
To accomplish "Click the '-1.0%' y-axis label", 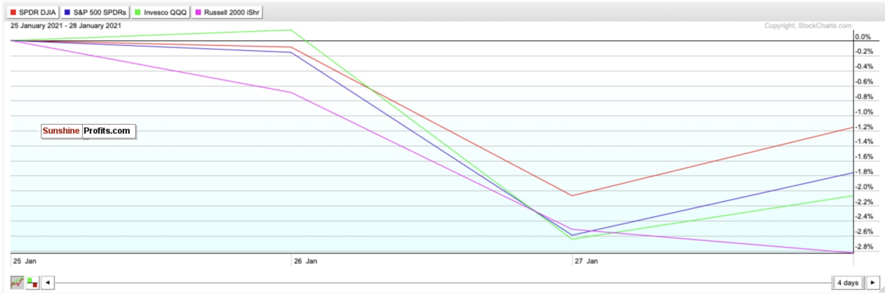I will (x=864, y=112).
